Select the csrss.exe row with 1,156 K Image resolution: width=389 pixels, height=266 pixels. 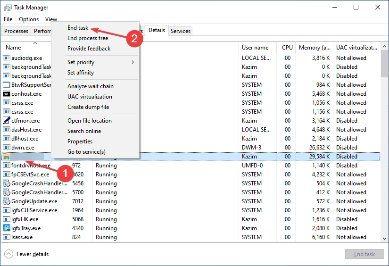click(190, 112)
